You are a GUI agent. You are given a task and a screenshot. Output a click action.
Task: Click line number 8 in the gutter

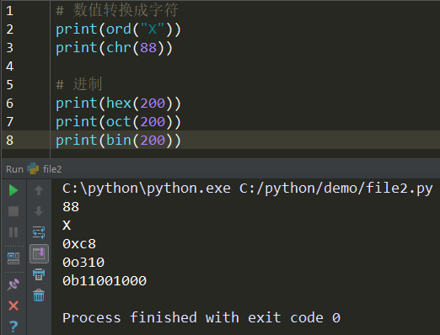(10, 140)
